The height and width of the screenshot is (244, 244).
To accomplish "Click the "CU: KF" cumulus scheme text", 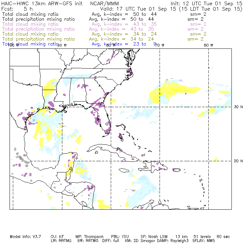I will (57, 237).
